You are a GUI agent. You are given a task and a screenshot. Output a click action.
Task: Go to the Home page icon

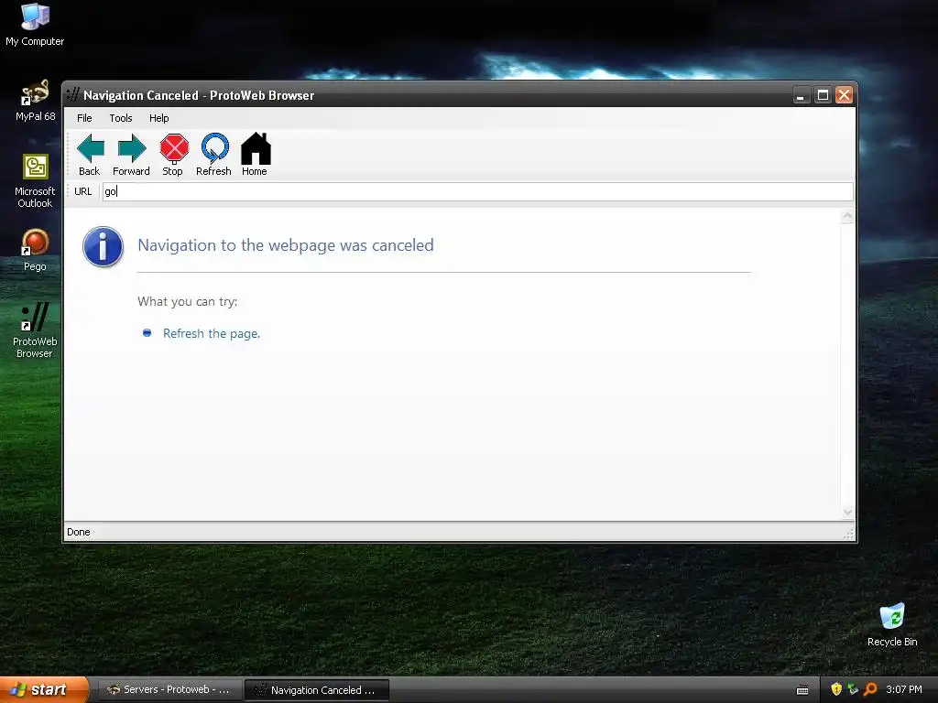255,154
